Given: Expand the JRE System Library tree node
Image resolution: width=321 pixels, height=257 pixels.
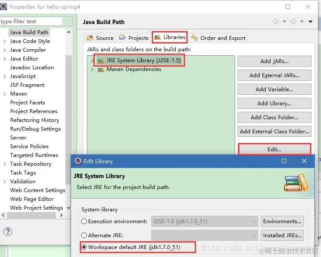Looking at the screenshot, I should coord(92,61).
